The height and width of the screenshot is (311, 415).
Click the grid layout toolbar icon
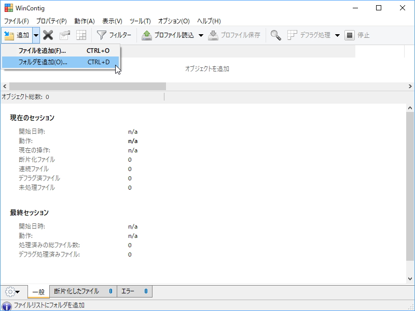coord(80,36)
